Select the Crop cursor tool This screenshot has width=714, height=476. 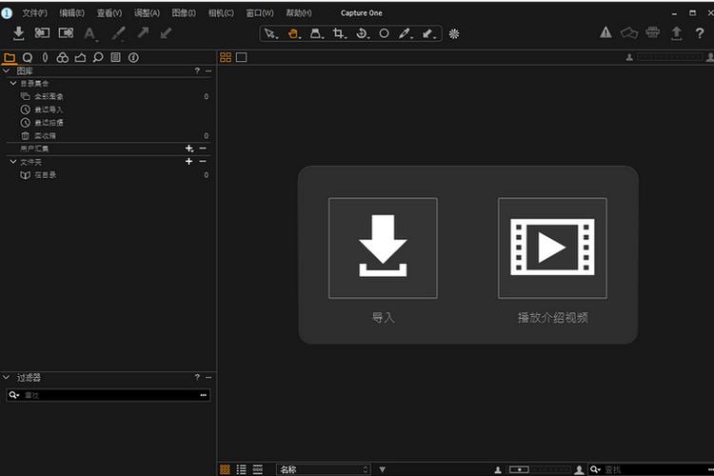(x=339, y=33)
